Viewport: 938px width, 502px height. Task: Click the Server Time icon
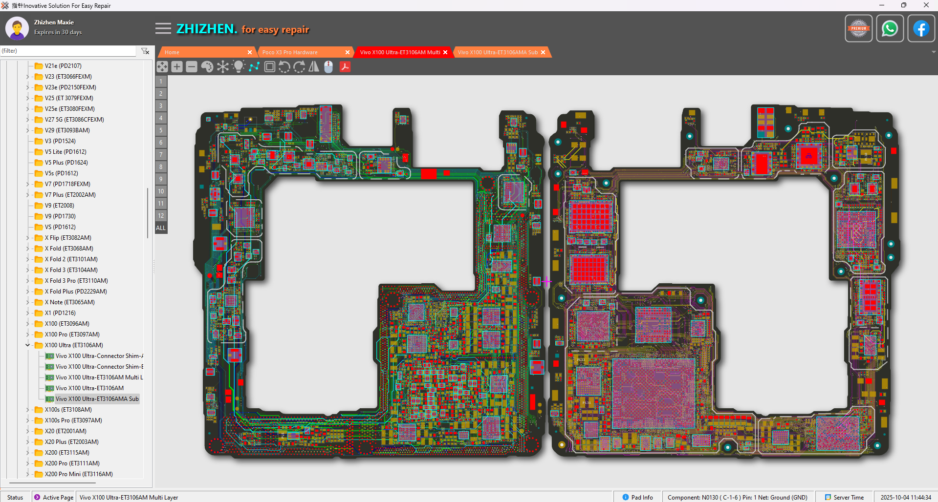828,497
